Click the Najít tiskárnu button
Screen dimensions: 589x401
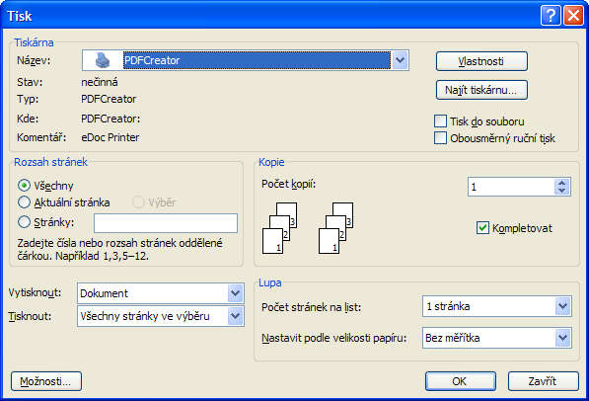coord(481,90)
